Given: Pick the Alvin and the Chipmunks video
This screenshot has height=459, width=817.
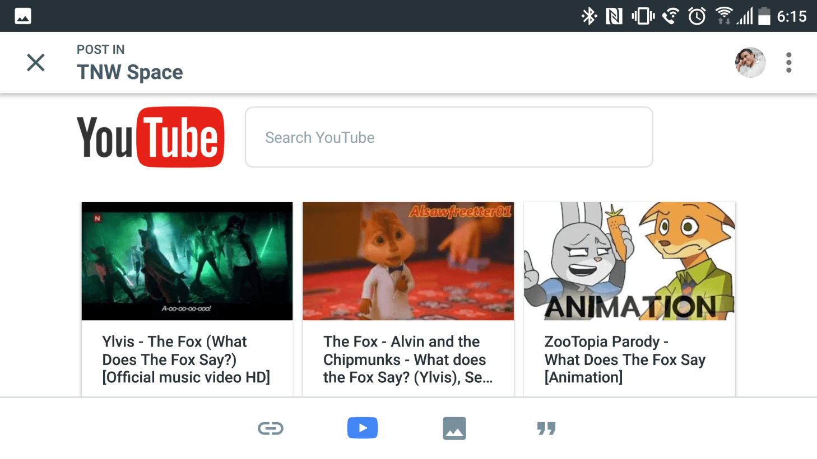Looking at the screenshot, I should 408,261.
